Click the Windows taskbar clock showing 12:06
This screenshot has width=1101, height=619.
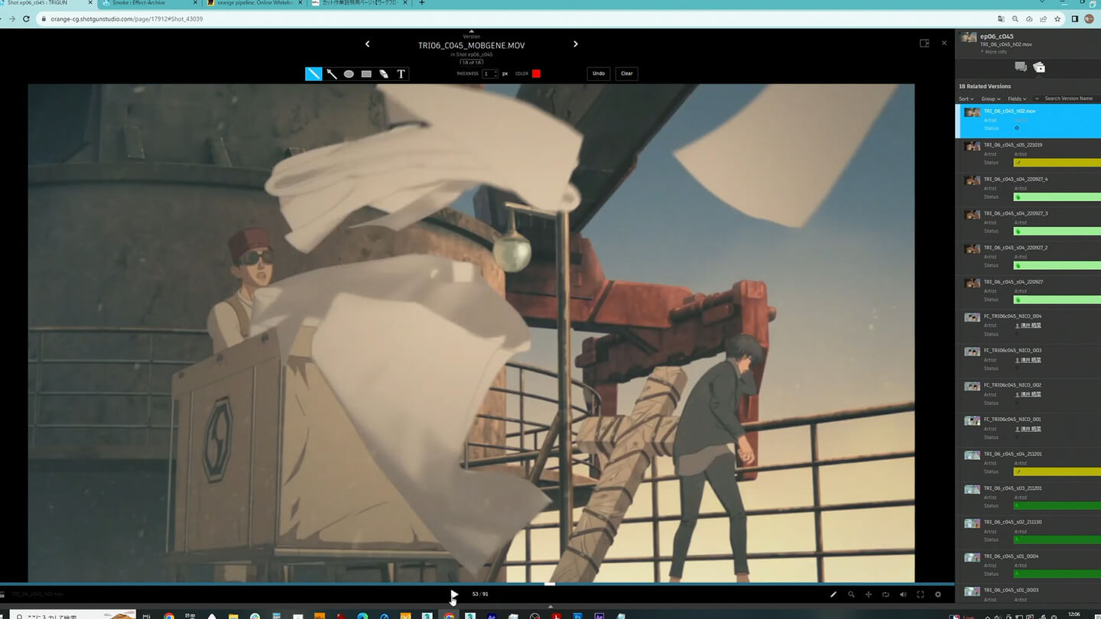coord(1075,614)
